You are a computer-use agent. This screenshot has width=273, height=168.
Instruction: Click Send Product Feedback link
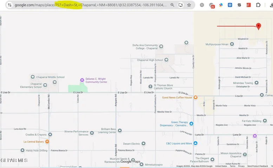258,166
